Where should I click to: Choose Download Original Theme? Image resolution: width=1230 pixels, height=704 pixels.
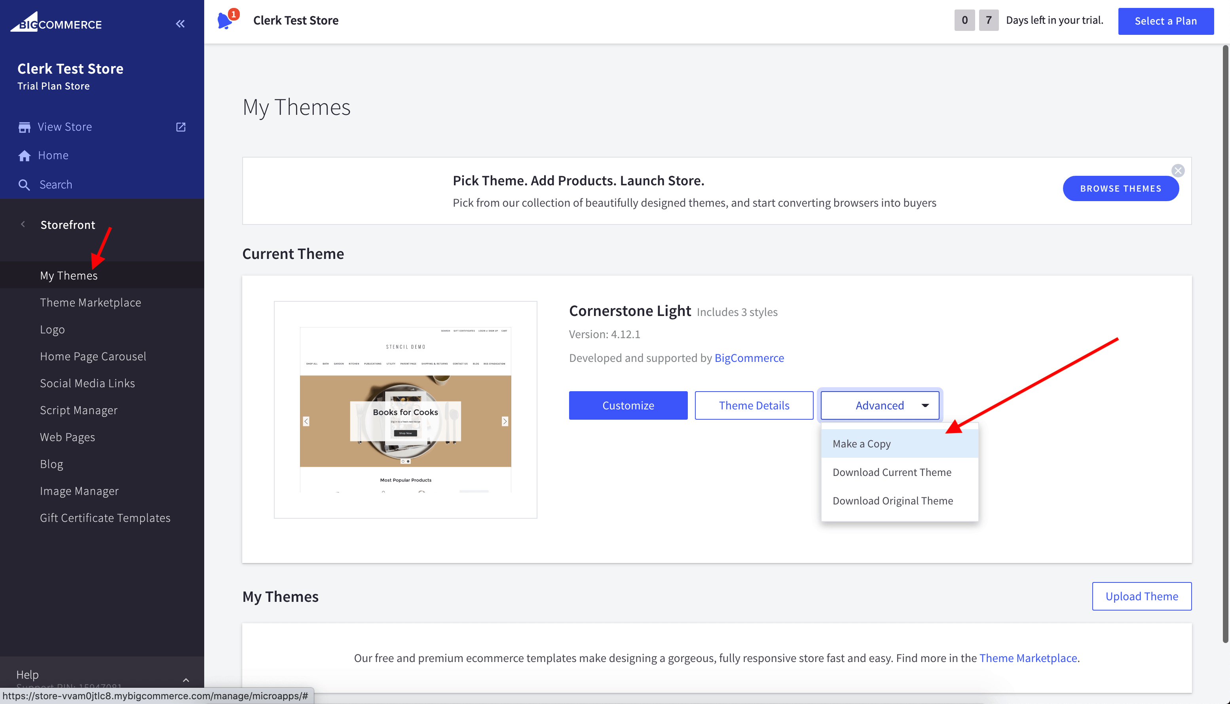pyautogui.click(x=892, y=500)
